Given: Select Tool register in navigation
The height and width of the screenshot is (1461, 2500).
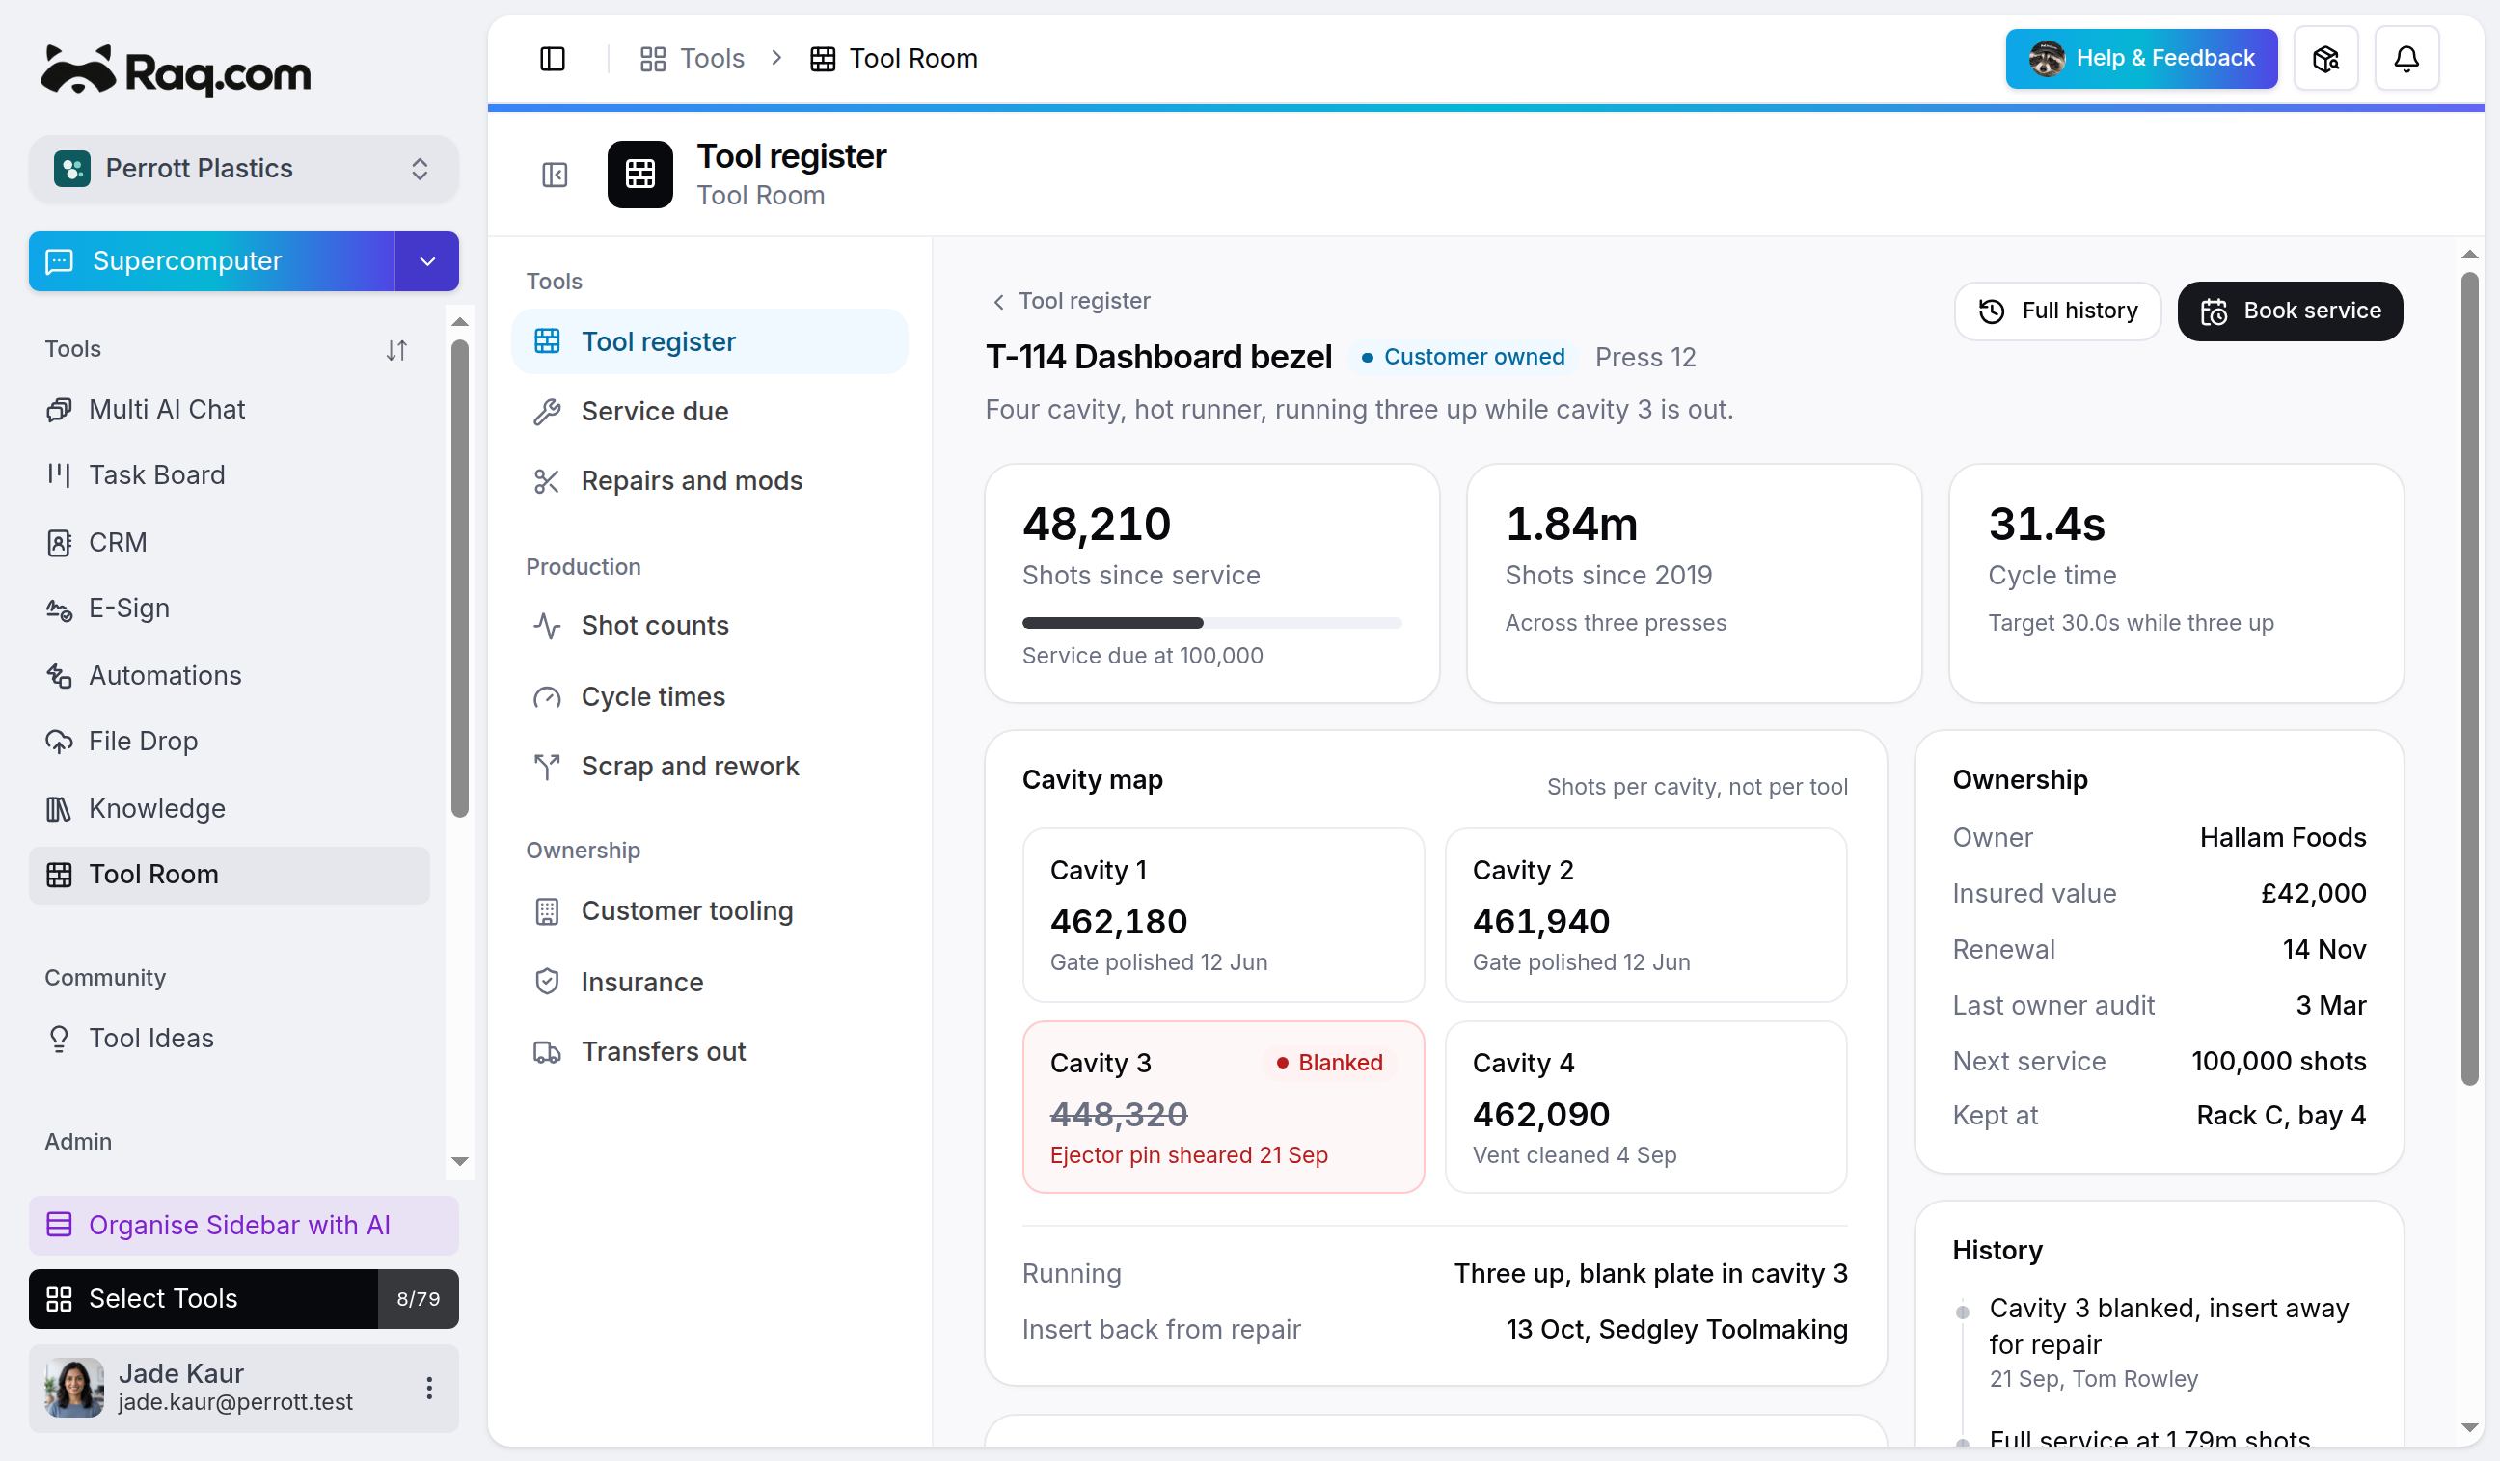Looking at the screenshot, I should click(709, 341).
